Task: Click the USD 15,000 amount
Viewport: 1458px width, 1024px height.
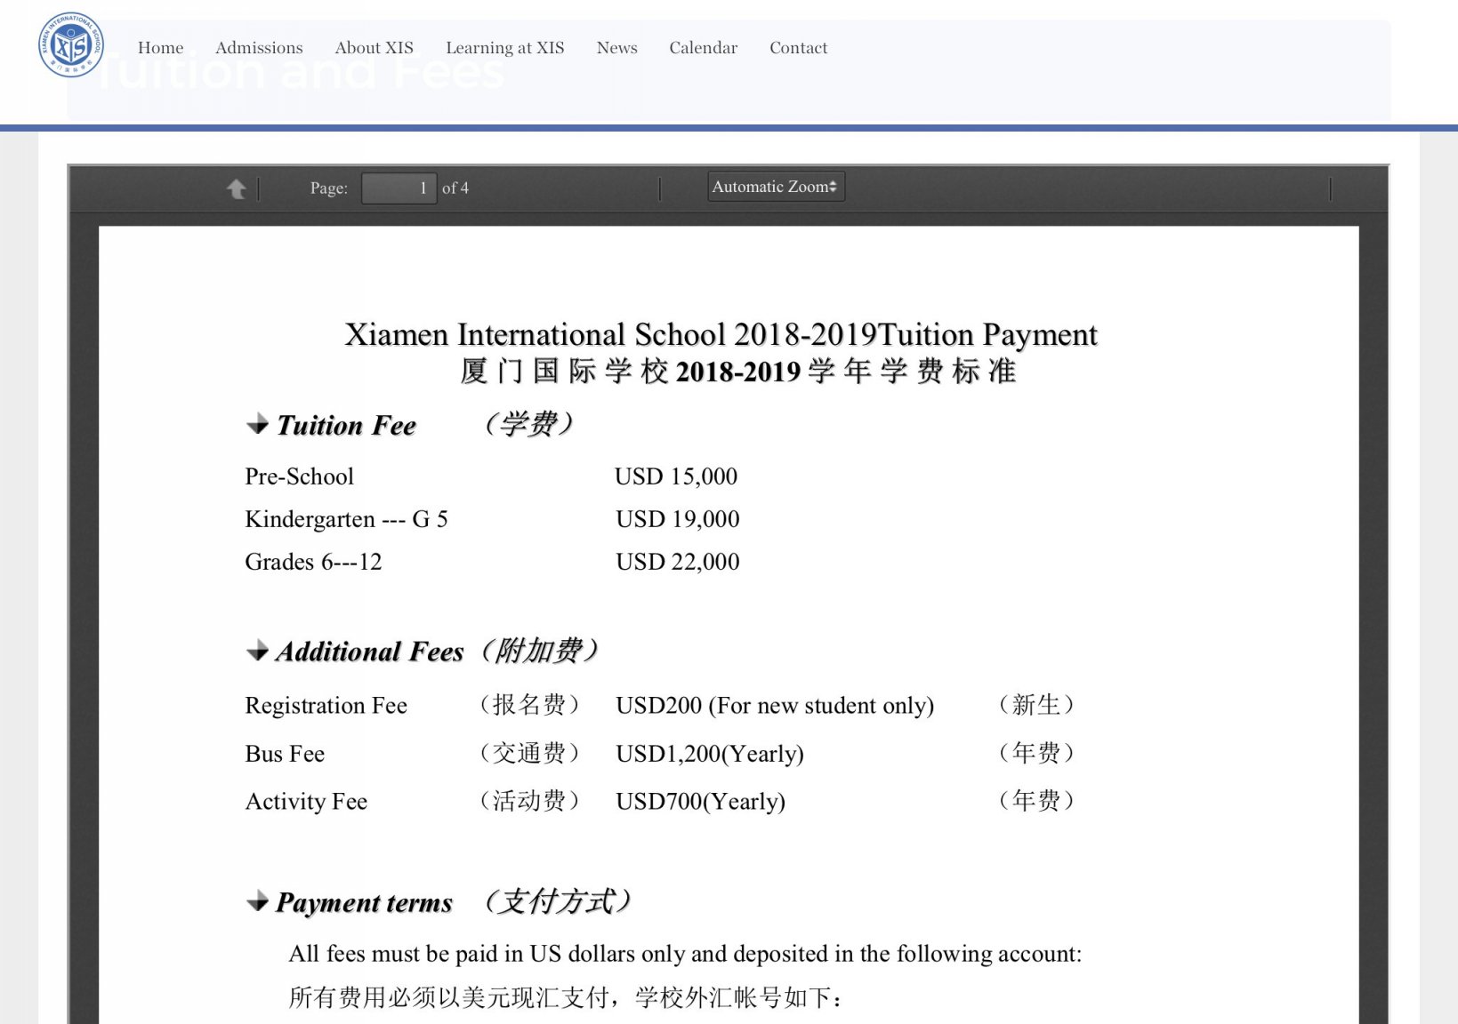Action: point(676,477)
